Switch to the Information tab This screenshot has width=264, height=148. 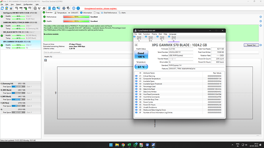coord(86,13)
